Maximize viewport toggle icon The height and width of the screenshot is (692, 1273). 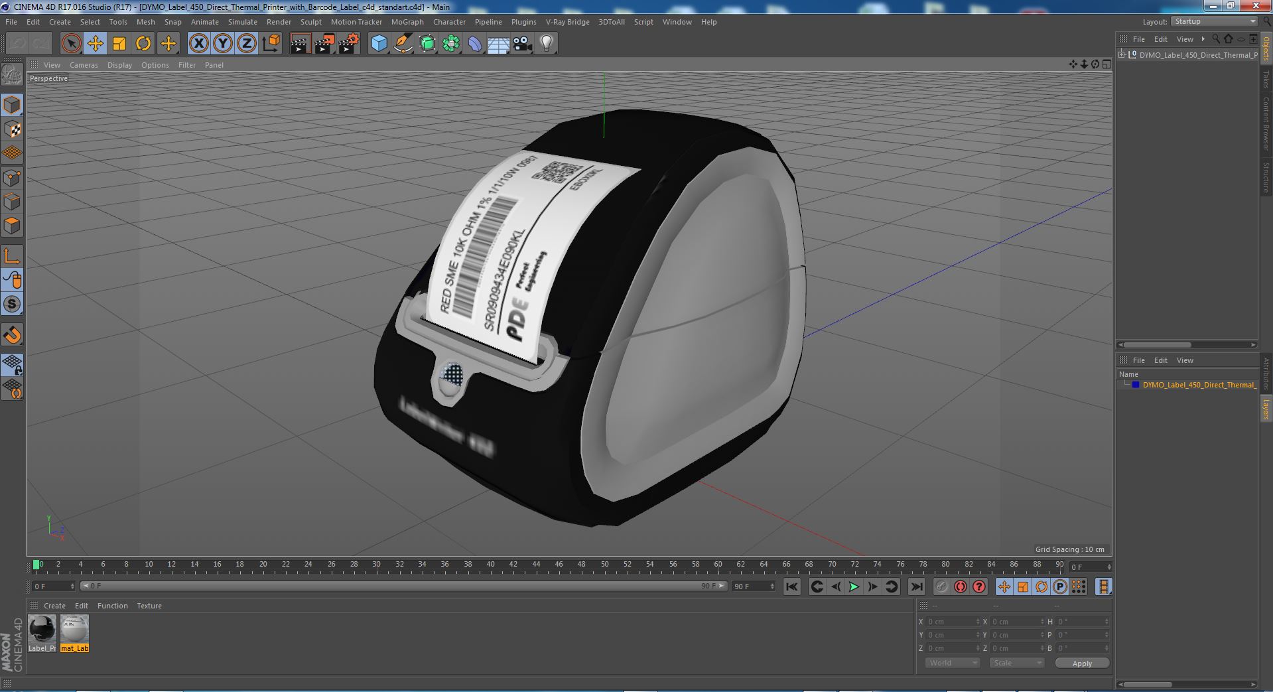(1106, 64)
